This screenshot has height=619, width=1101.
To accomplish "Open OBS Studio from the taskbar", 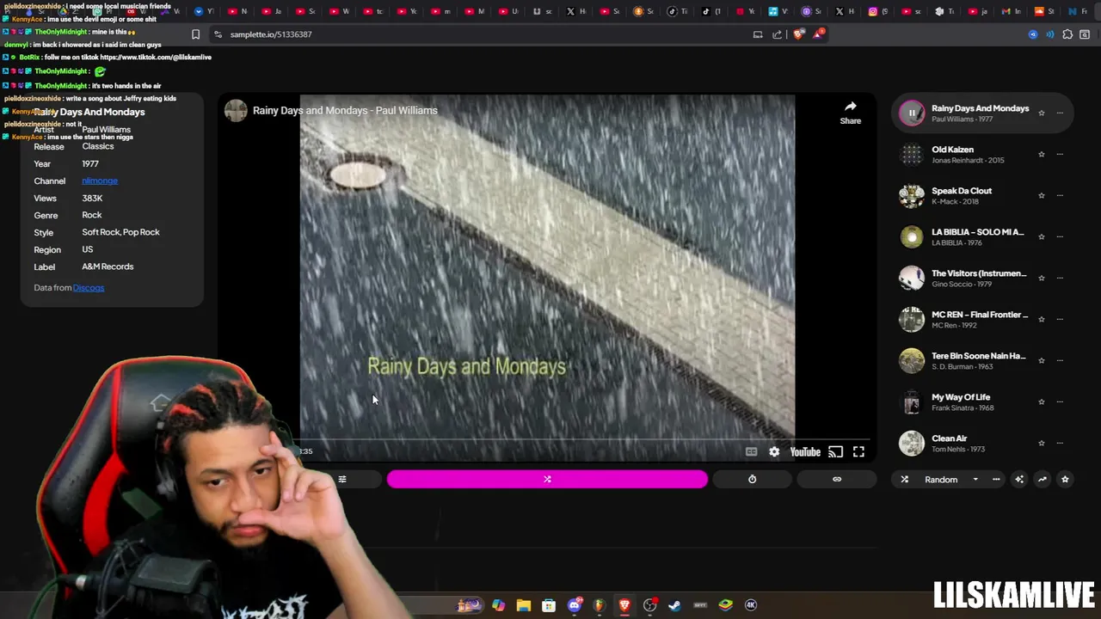I will [x=649, y=605].
